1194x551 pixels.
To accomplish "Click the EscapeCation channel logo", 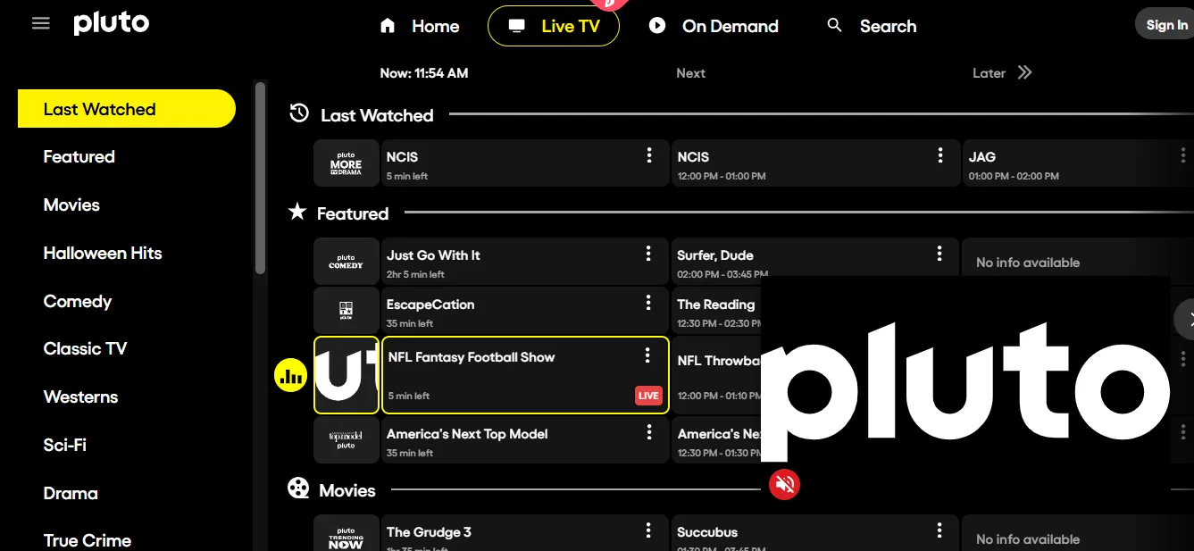I will tap(346, 310).
